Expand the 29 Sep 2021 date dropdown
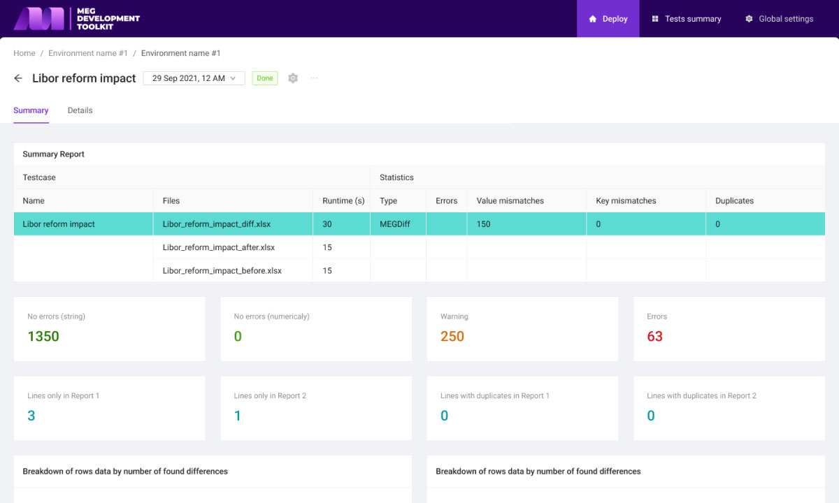 point(194,78)
